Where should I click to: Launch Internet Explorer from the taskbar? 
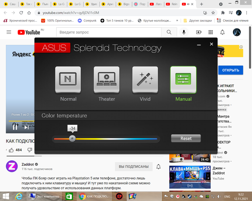[19, 196]
